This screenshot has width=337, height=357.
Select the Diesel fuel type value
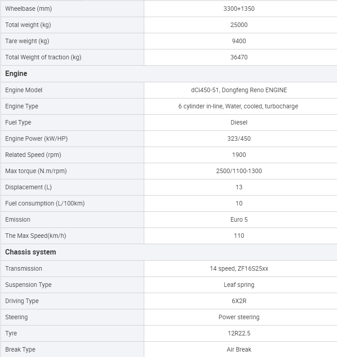coord(239,122)
